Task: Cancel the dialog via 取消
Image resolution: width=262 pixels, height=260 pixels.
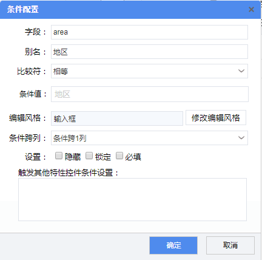Action: 230,245
